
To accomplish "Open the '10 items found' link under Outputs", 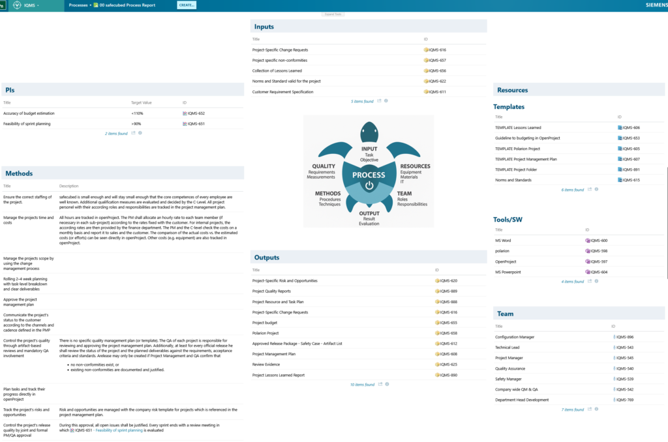I will click(361, 385).
